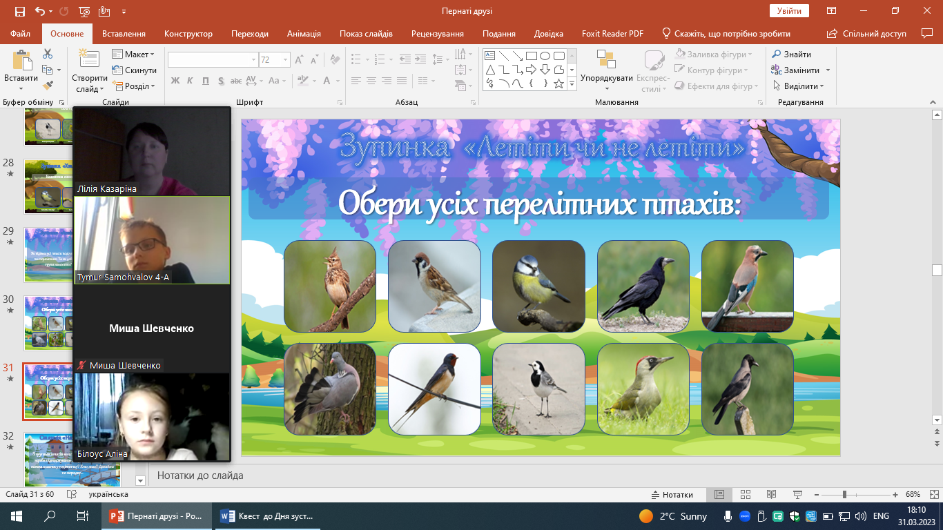Switch to the Вставлення tab

coord(124,34)
